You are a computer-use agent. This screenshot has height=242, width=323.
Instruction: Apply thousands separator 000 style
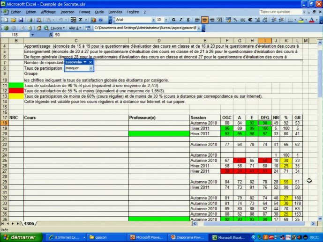point(243,20)
